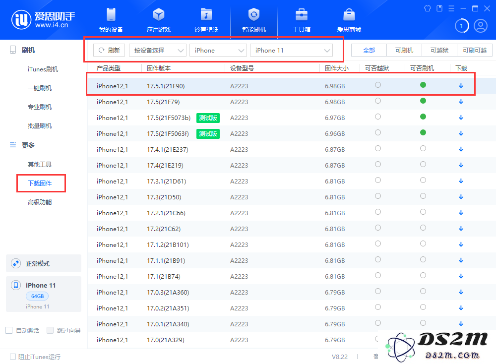Download firmware 17.3(21D50) via arrow
The image size is (496, 364).
coord(461,197)
